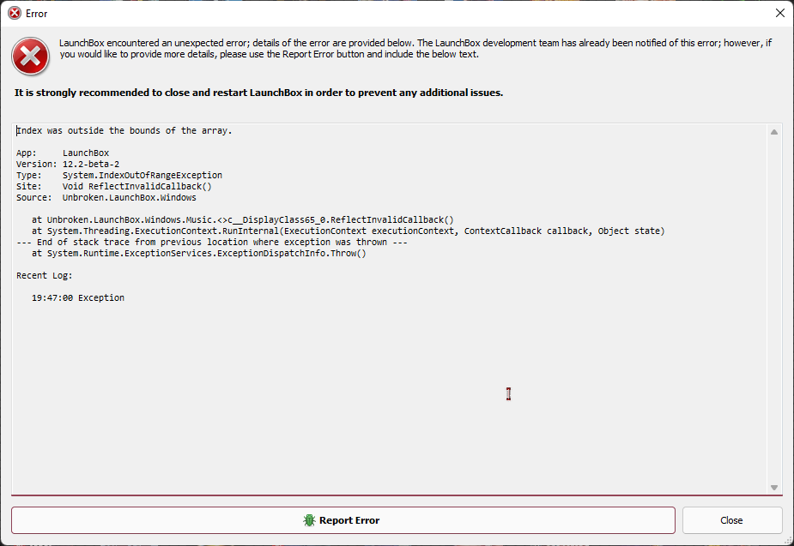Click the large red error cross icon
Viewport: 794px width, 546px height.
click(30, 56)
